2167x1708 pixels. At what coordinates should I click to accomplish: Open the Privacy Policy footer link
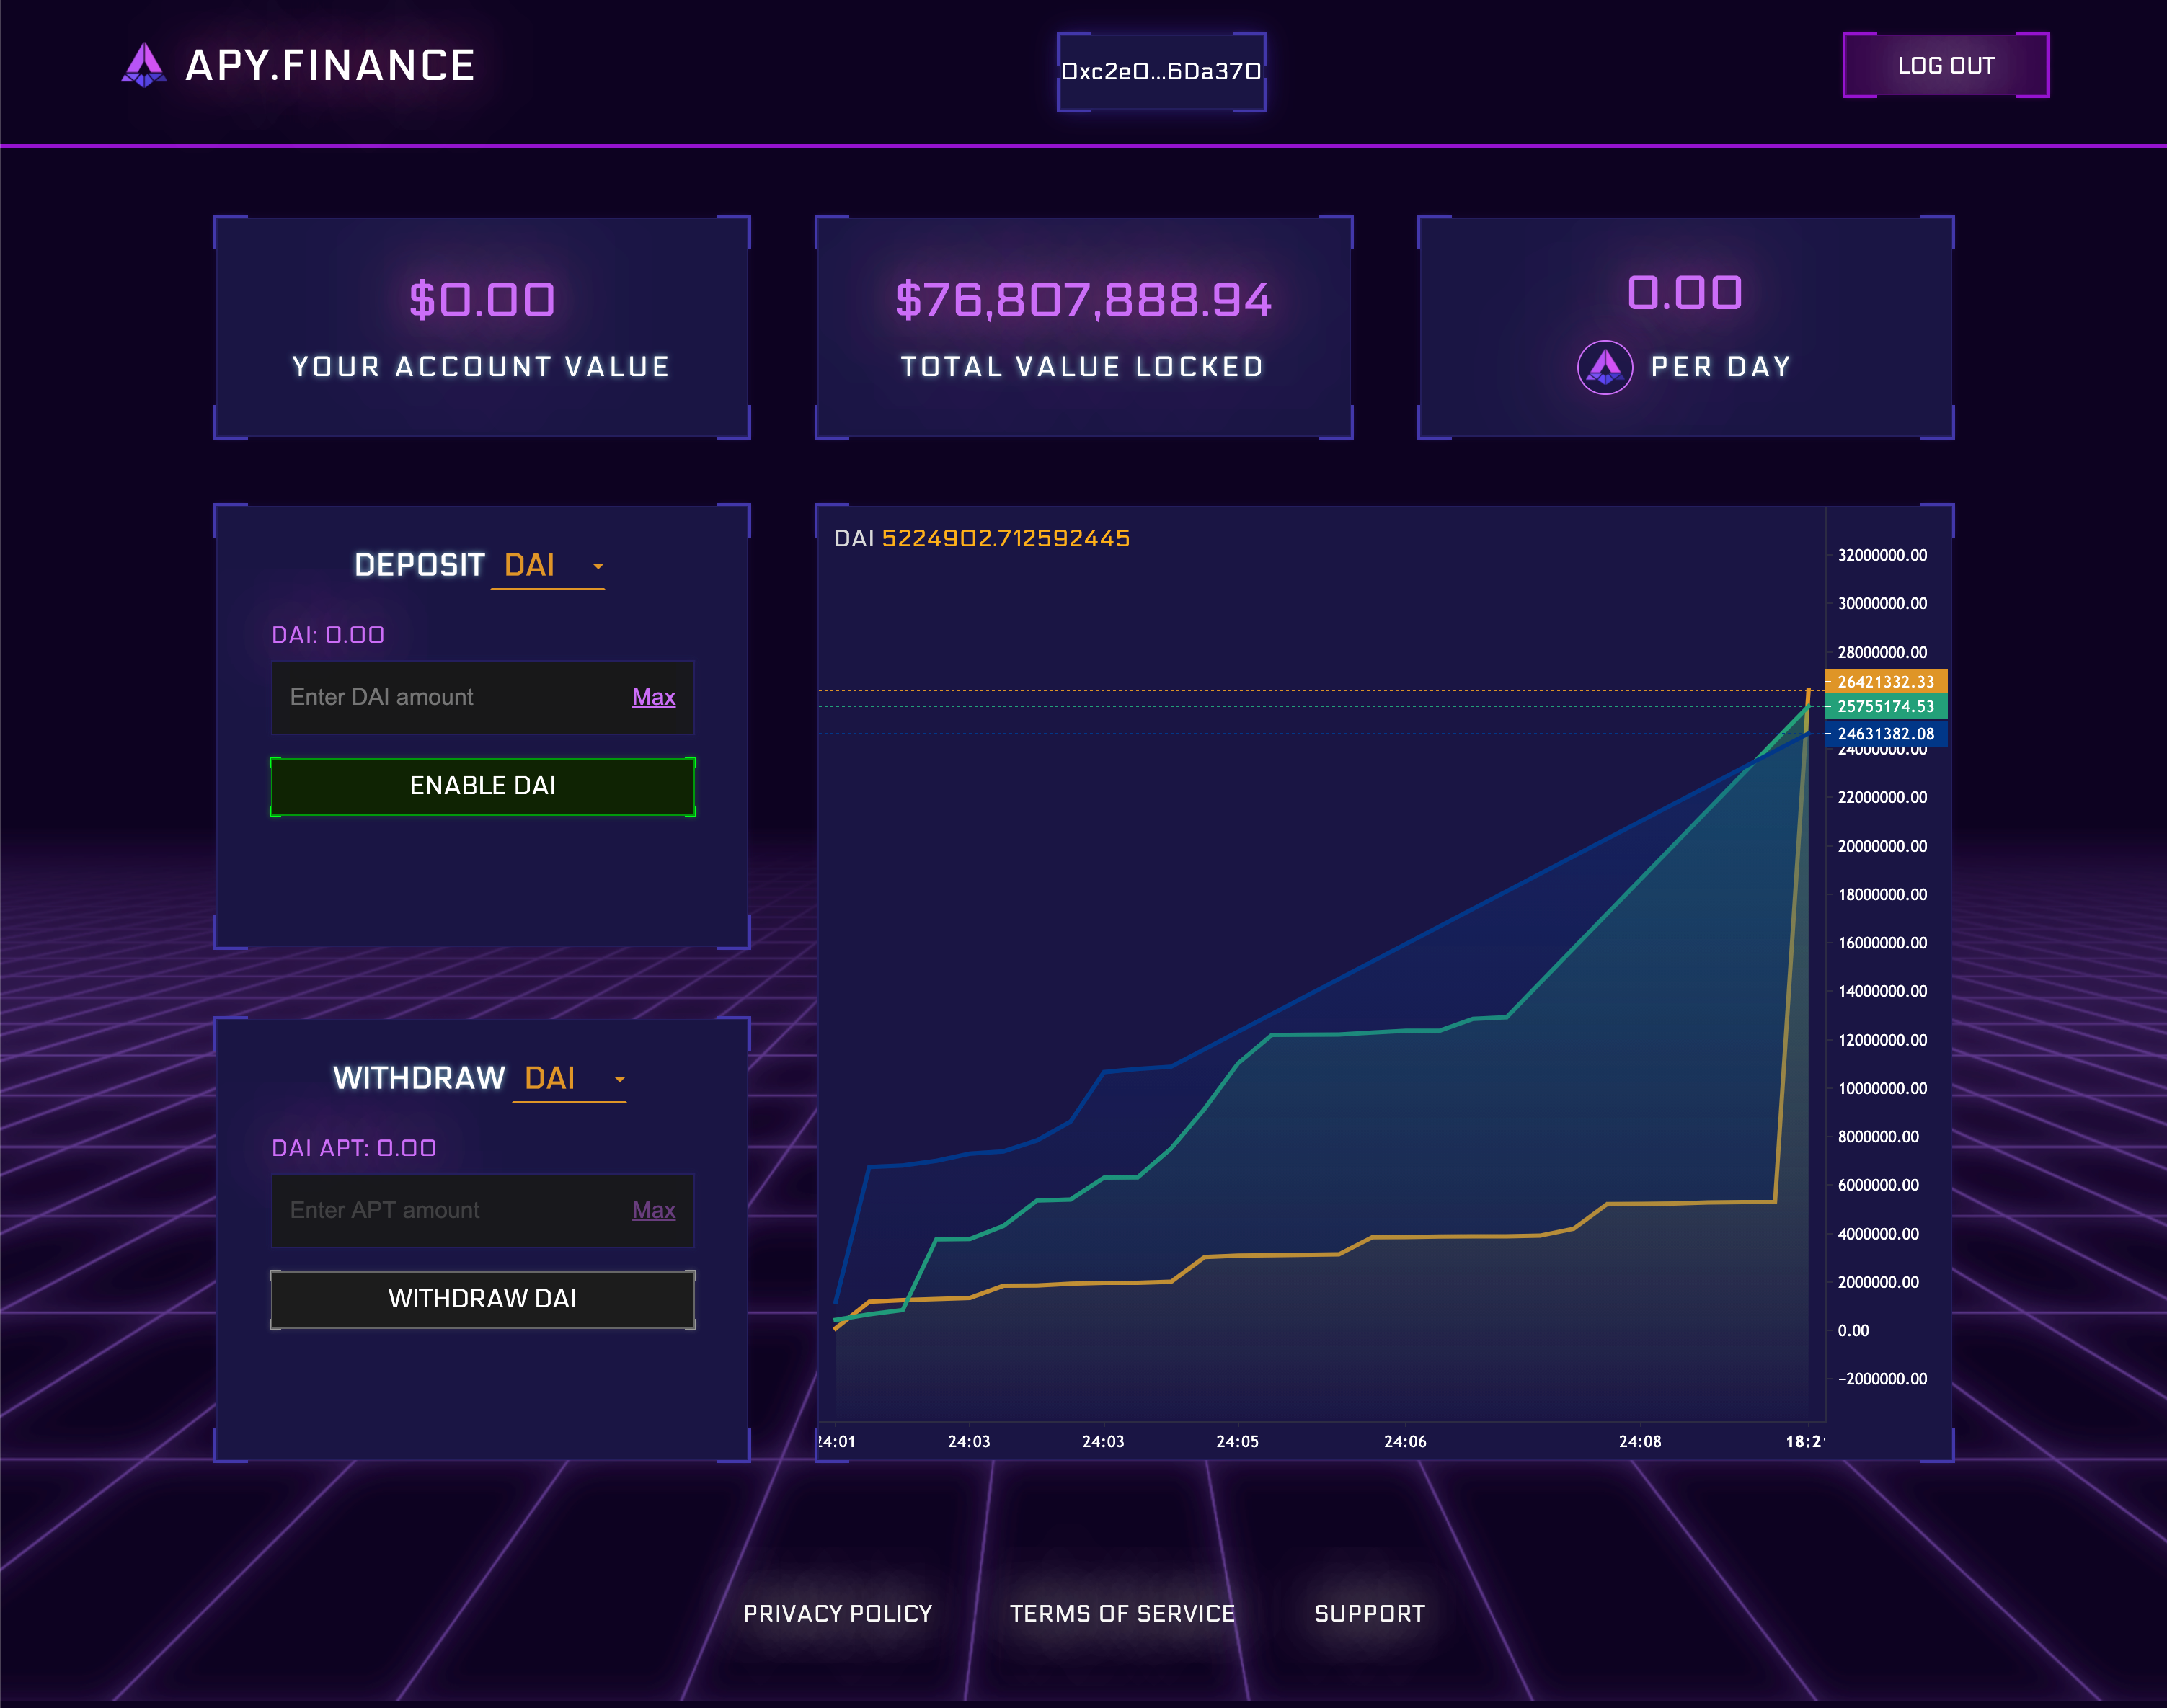838,1613
